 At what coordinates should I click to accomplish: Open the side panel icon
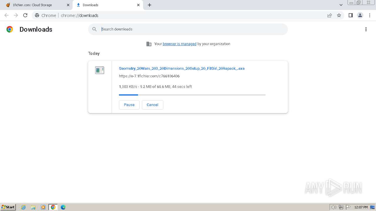click(350, 15)
